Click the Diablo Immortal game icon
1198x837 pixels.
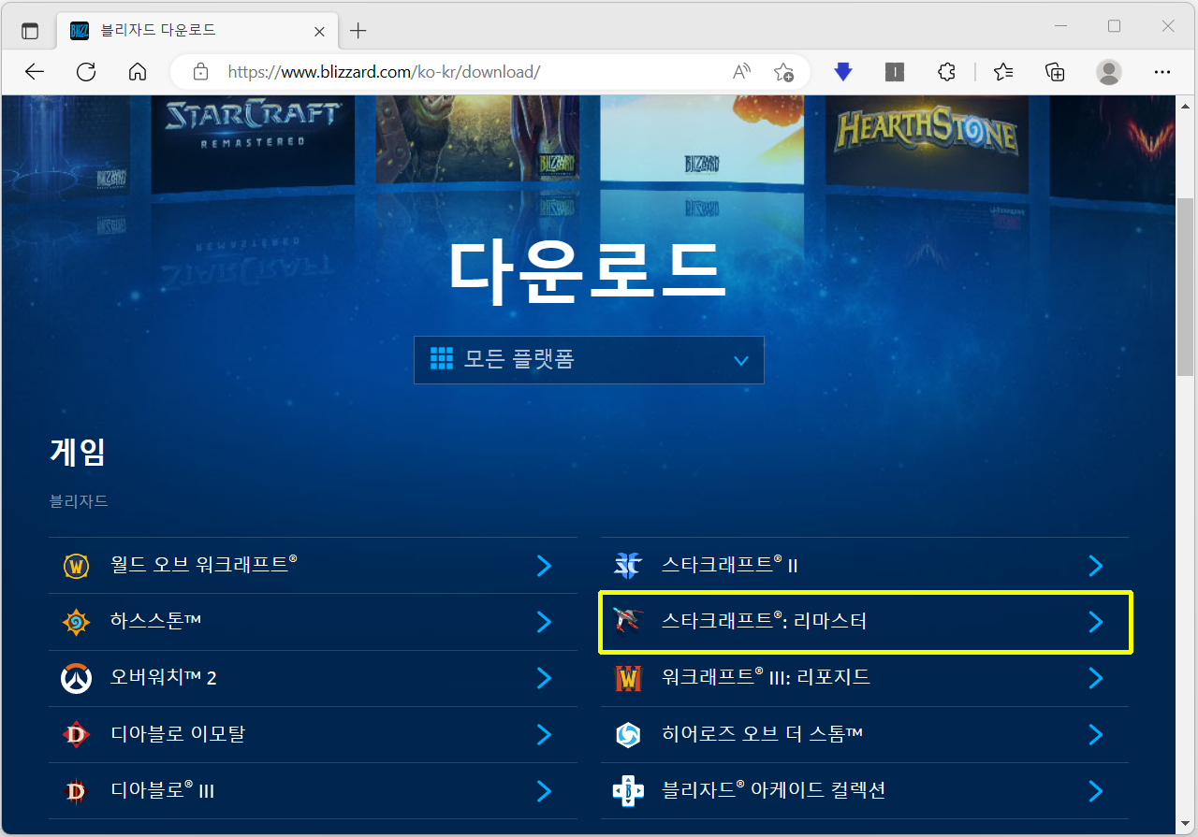tap(76, 734)
